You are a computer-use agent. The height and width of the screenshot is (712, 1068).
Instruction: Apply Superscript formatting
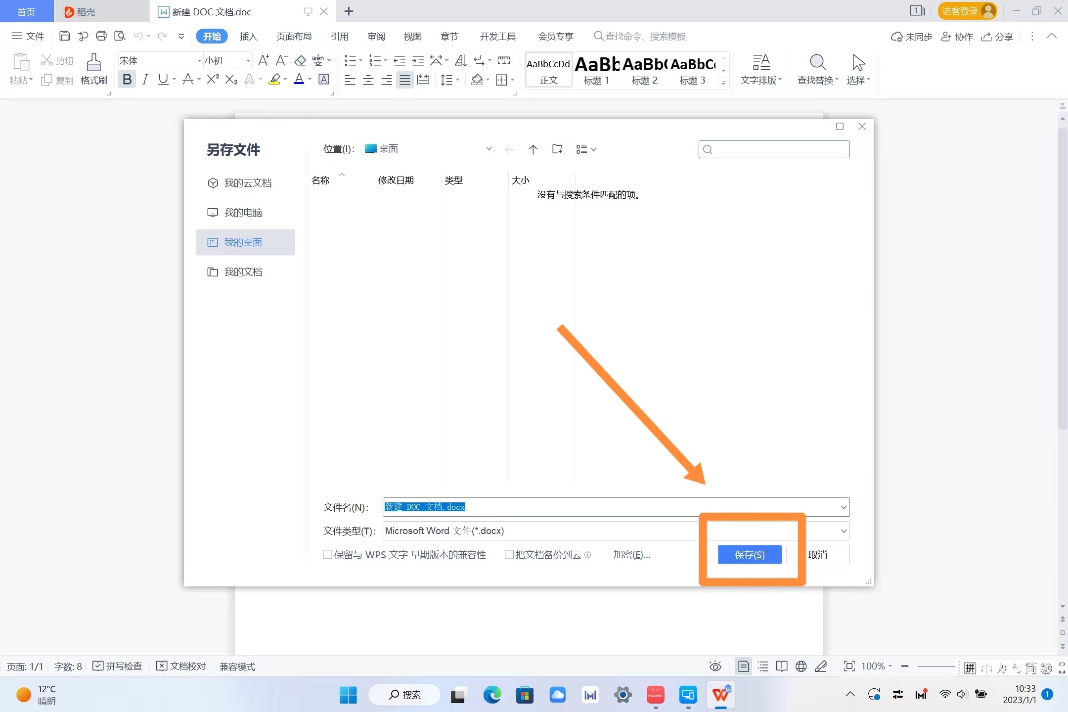213,79
